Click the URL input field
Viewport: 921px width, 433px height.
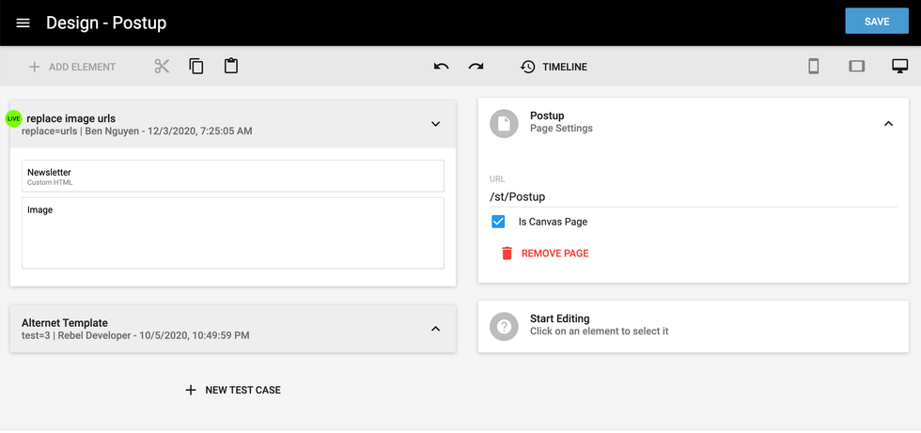[x=693, y=197]
